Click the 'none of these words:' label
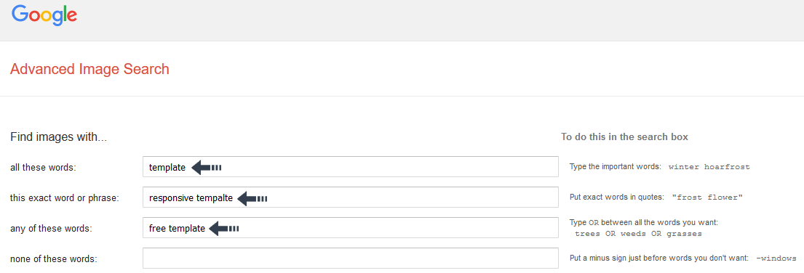 click(x=53, y=259)
